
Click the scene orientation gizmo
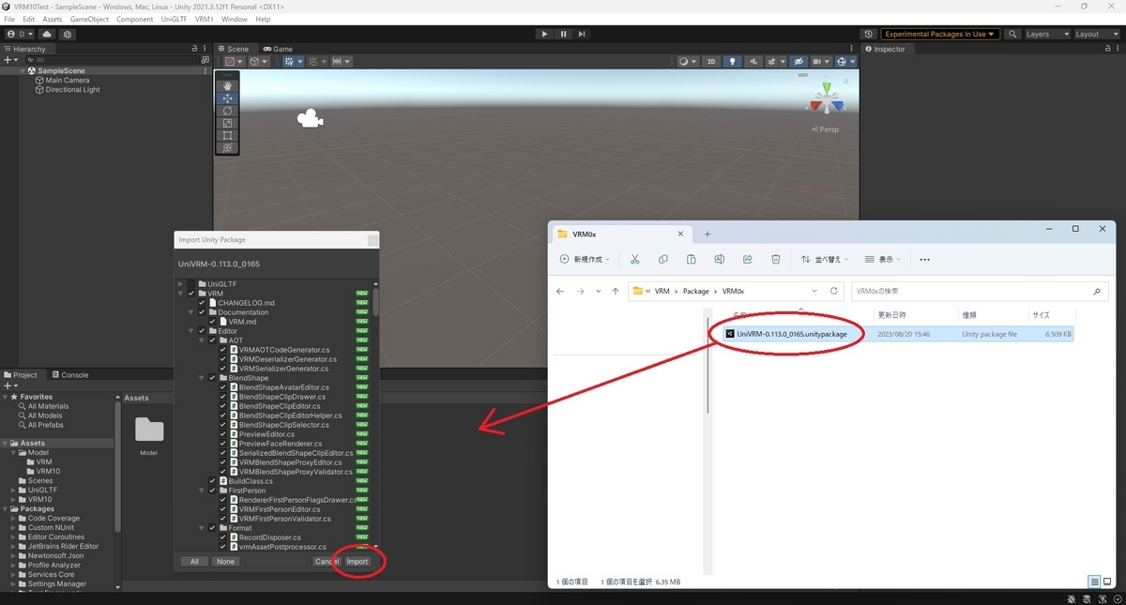pos(828,99)
